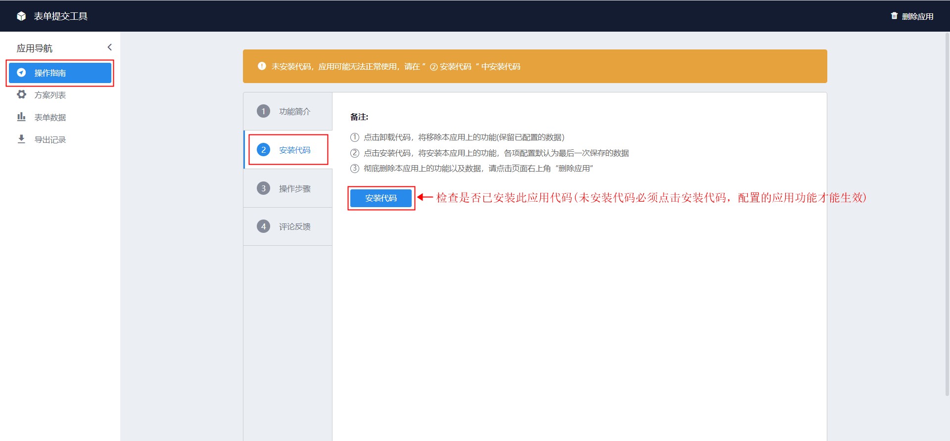
Task: Click the 应用导航 heading text
Action: [x=35, y=48]
